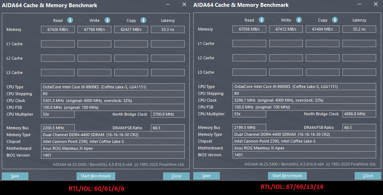383x195 pixels.
Task: Click L2 Cache read field, right window
Action: pyautogui.click(x=249, y=58)
